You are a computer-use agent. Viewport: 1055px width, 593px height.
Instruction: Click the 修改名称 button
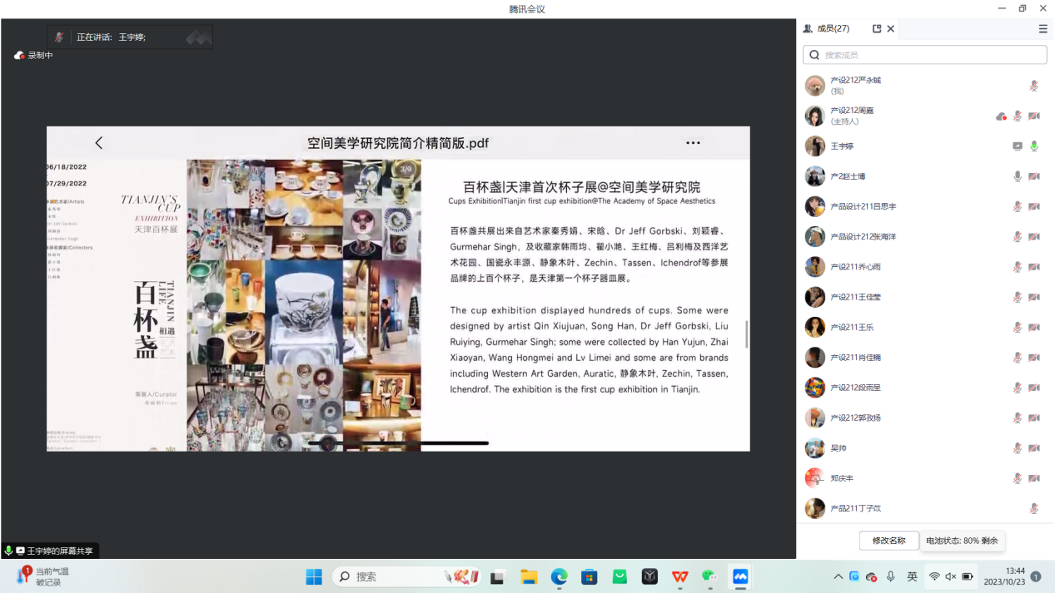[x=888, y=541]
